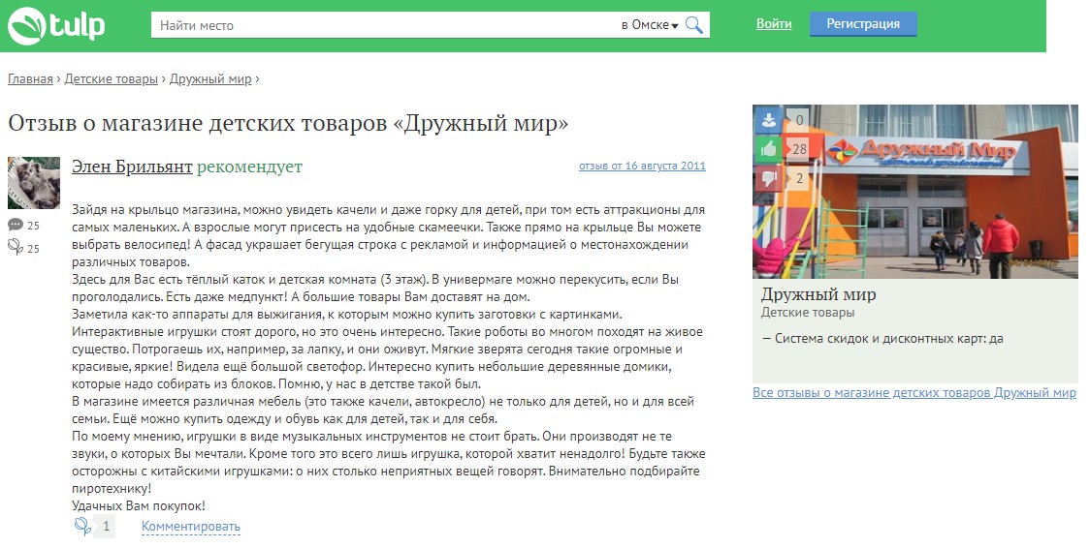Open the "в Омске" city dropdown
Screen dimensions: 1090x548
coord(650,25)
